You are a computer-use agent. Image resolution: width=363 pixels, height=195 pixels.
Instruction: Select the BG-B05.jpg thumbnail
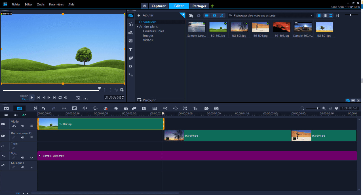pos(281,27)
